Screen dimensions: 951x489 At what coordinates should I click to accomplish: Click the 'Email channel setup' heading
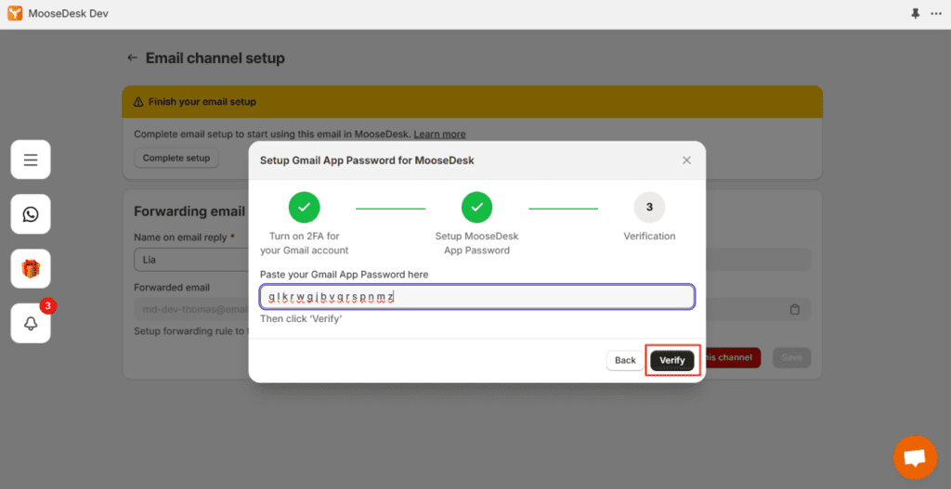215,58
